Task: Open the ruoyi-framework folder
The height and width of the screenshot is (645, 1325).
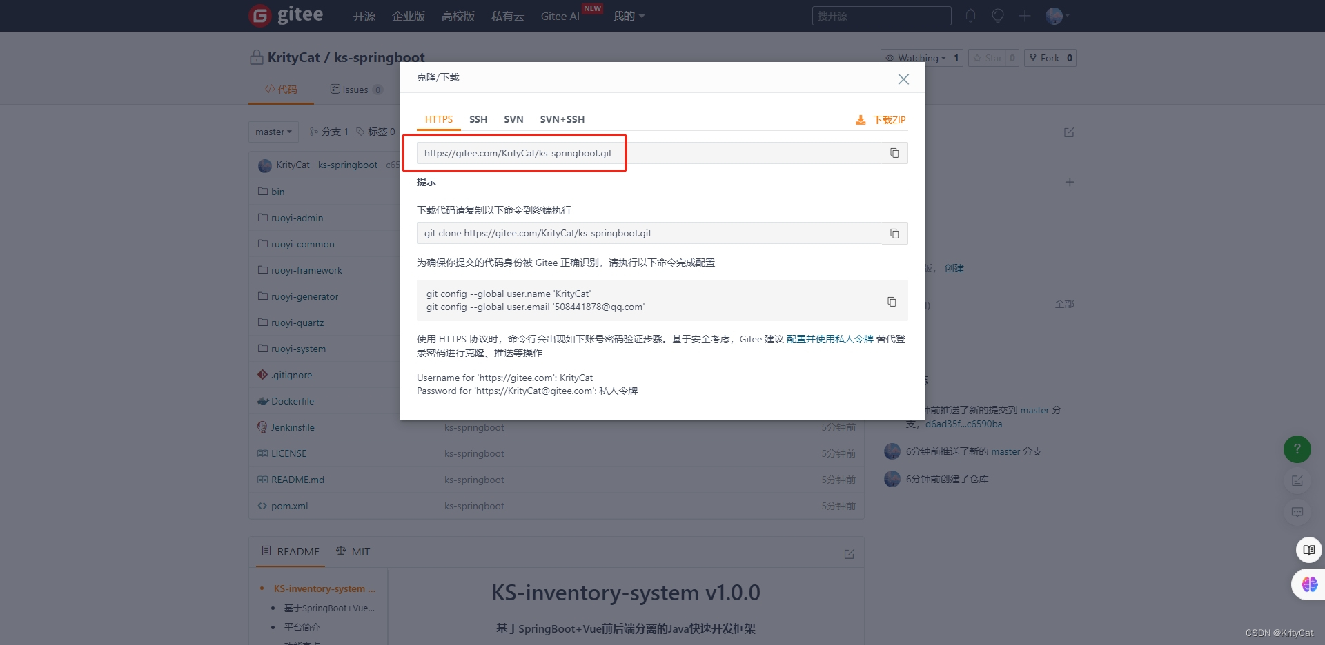Action: point(306,270)
